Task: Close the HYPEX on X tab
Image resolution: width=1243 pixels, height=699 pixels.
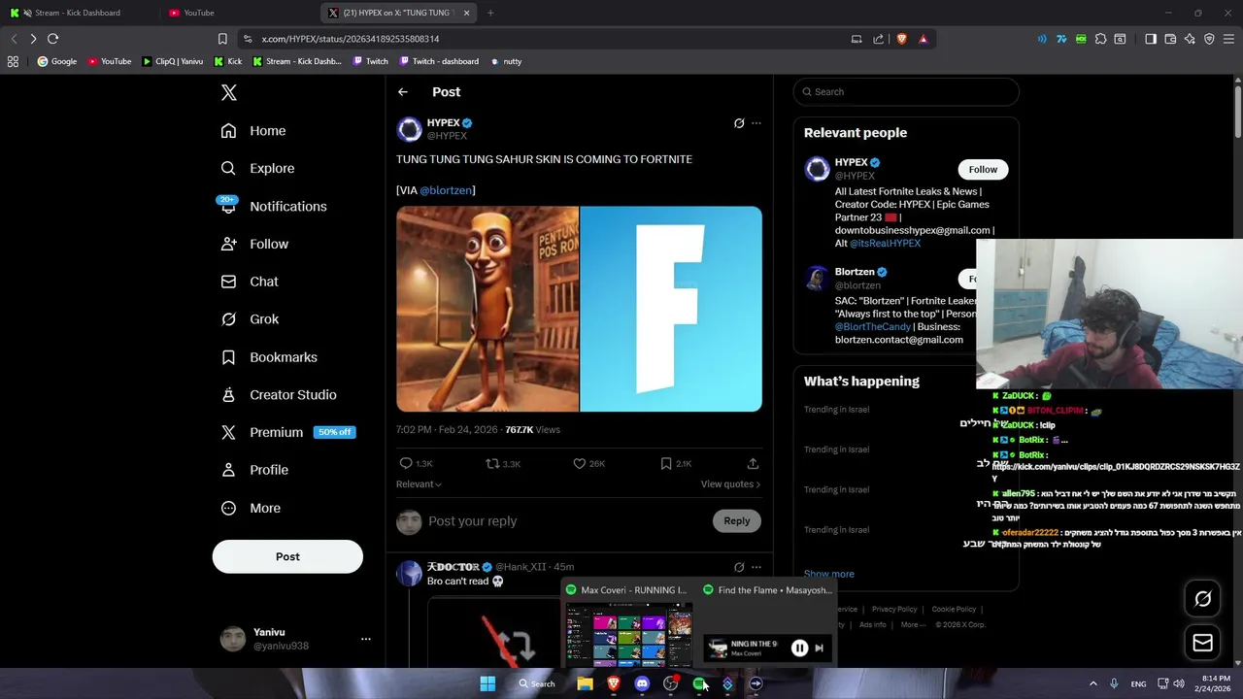Action: coord(466,13)
